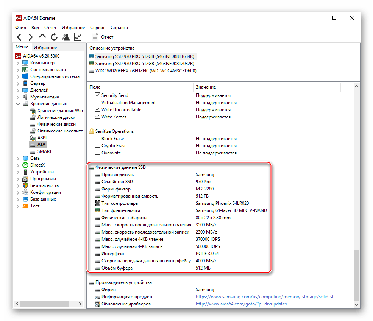Open the Файл menu
Image resolution: width=373 pixels, height=321 pixels.
pos(20,28)
